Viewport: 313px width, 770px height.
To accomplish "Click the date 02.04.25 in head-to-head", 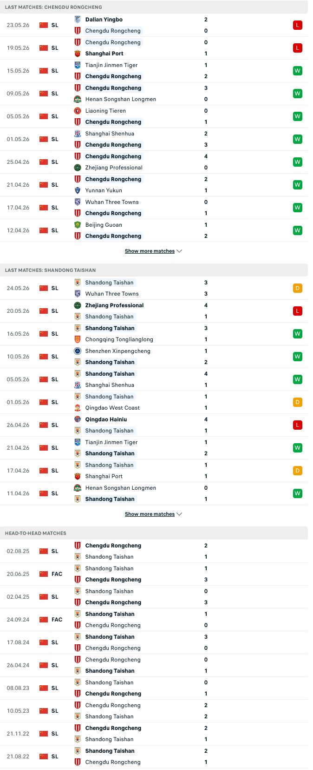I will (18, 597).
